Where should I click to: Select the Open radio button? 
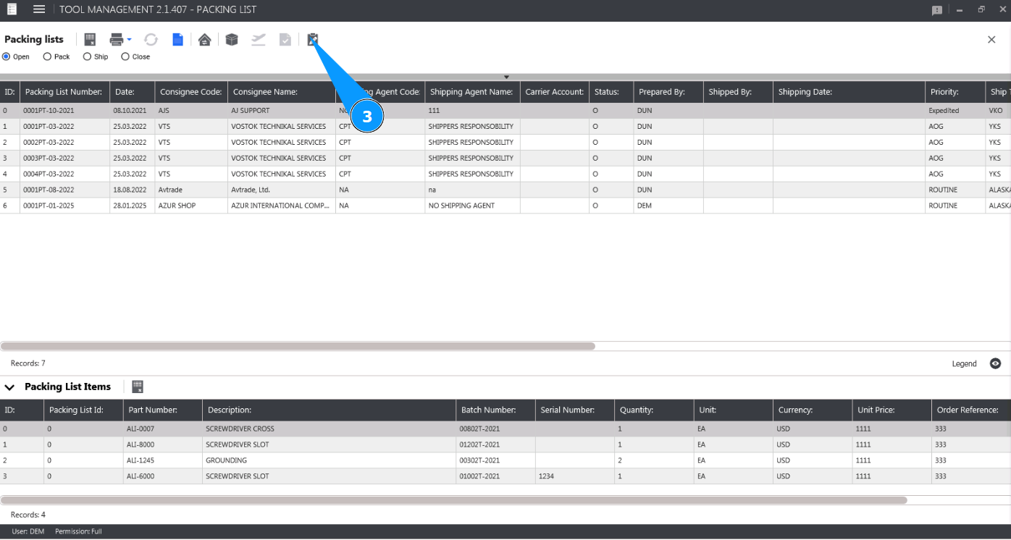(7, 56)
